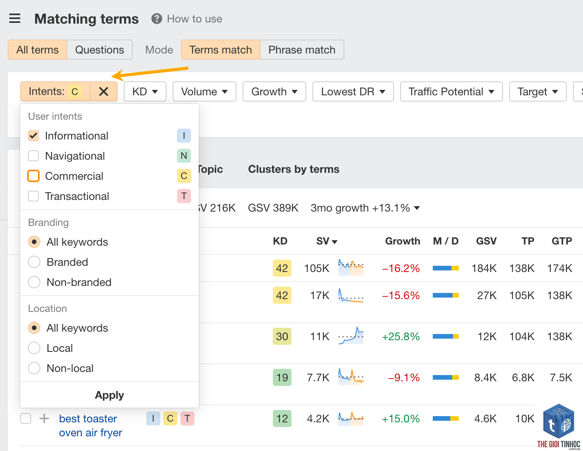The width and height of the screenshot is (583, 451).
Task: Open the KD filter dropdown
Action: point(145,91)
